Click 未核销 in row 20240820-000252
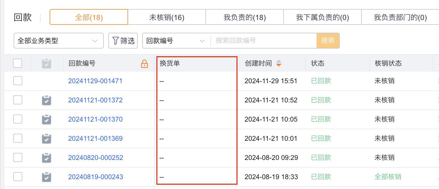Screen dimensions: 439x189 point(384,158)
